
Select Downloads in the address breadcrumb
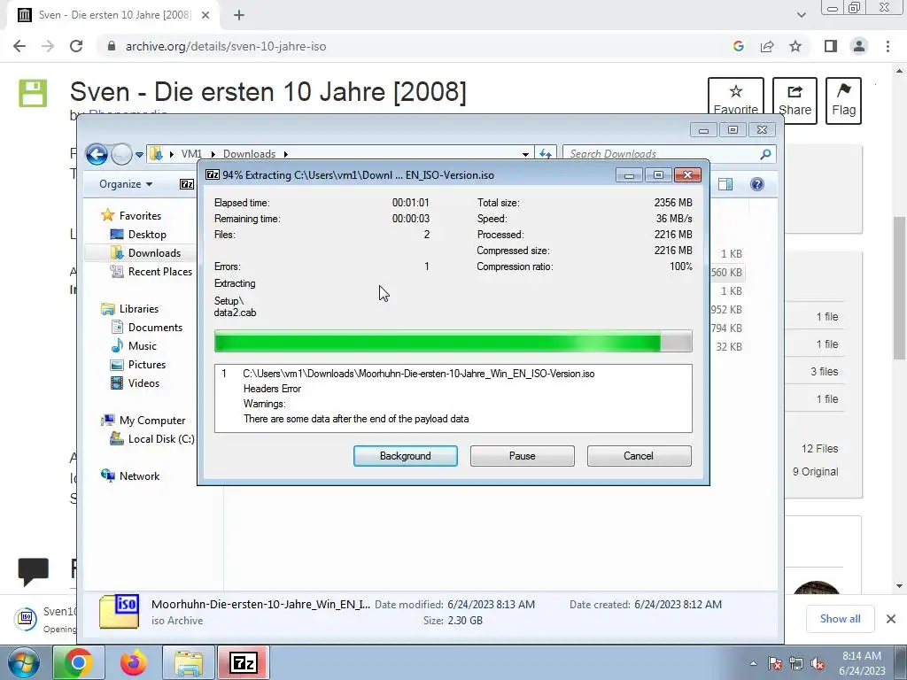(249, 154)
